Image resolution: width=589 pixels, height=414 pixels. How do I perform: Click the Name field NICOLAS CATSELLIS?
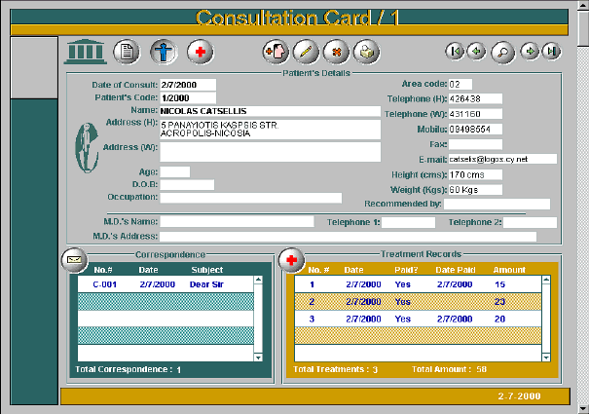click(x=270, y=111)
